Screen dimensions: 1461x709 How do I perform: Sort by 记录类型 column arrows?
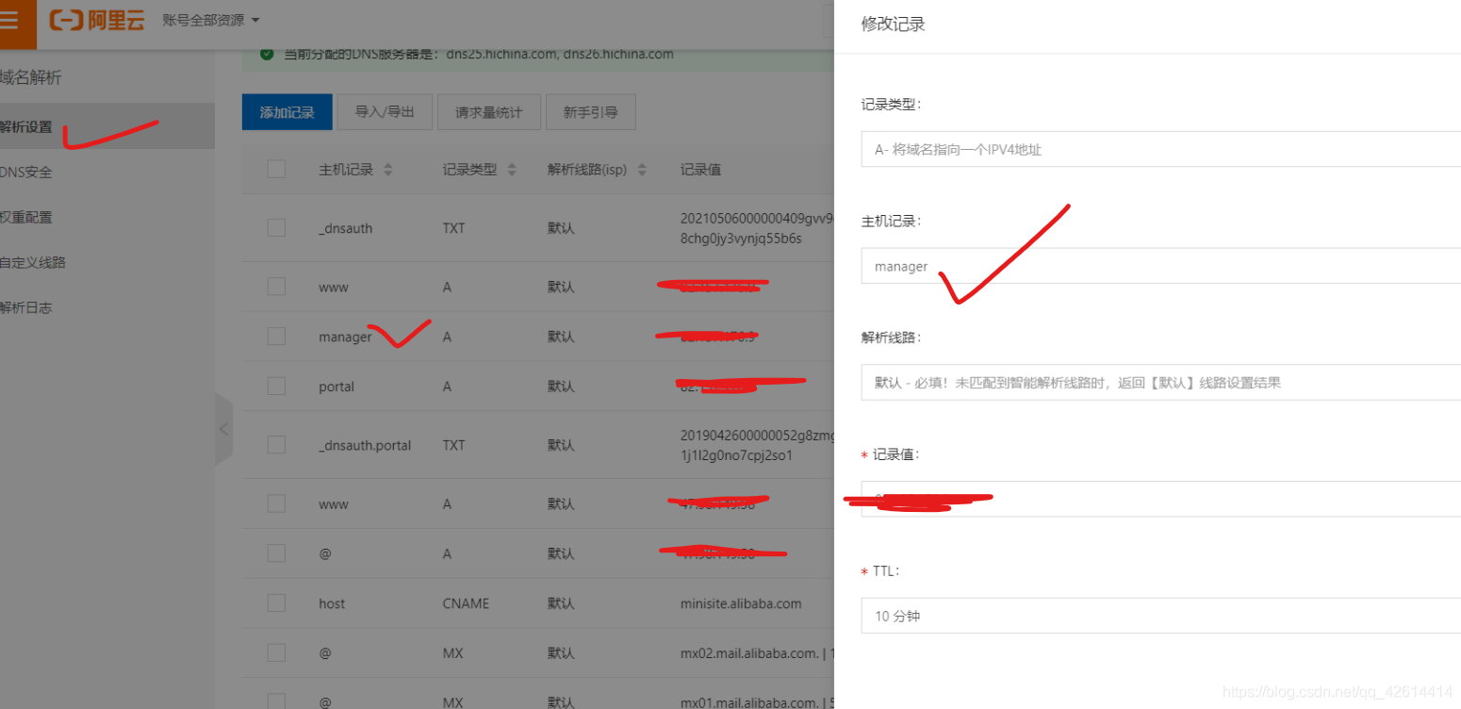(512, 170)
